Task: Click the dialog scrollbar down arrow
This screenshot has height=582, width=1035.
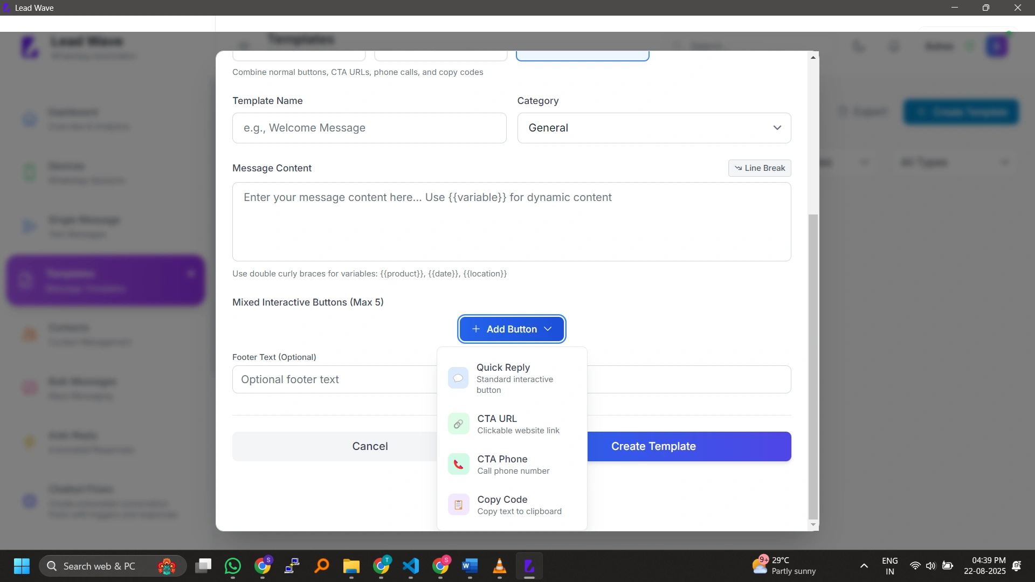Action: [813, 525]
